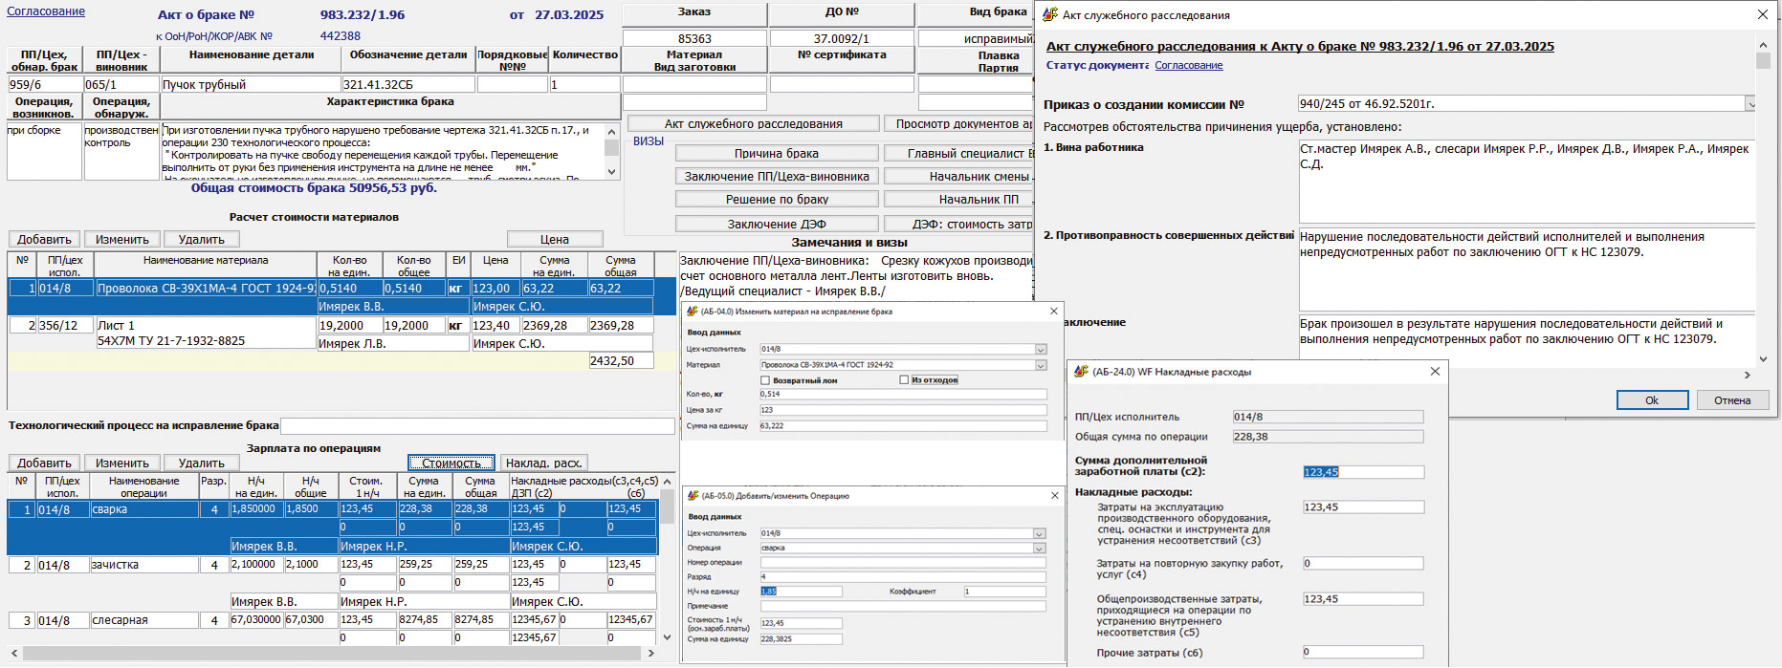Open Причина брака visa button
The height and width of the screenshot is (668, 1782).
coord(776,153)
